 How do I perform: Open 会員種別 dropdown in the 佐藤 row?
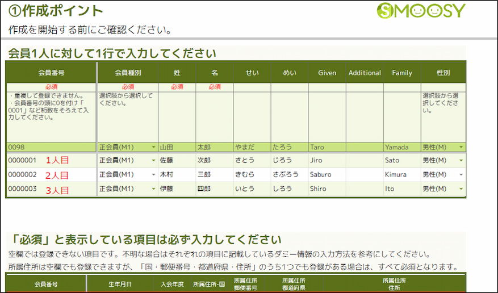tap(153, 161)
